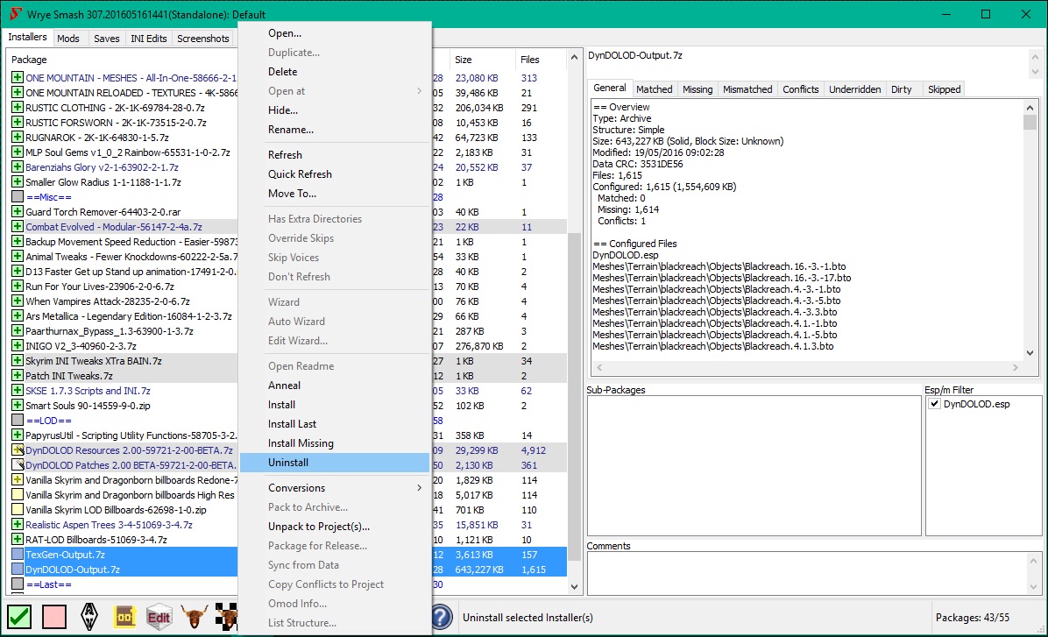
Task: Switch to the Skipped detail tab
Action: pos(944,88)
